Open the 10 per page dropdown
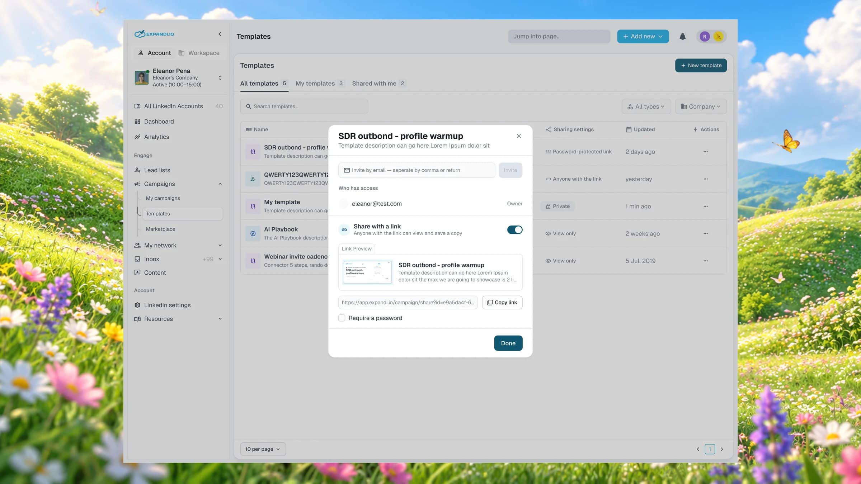The height and width of the screenshot is (484, 861). [263, 449]
